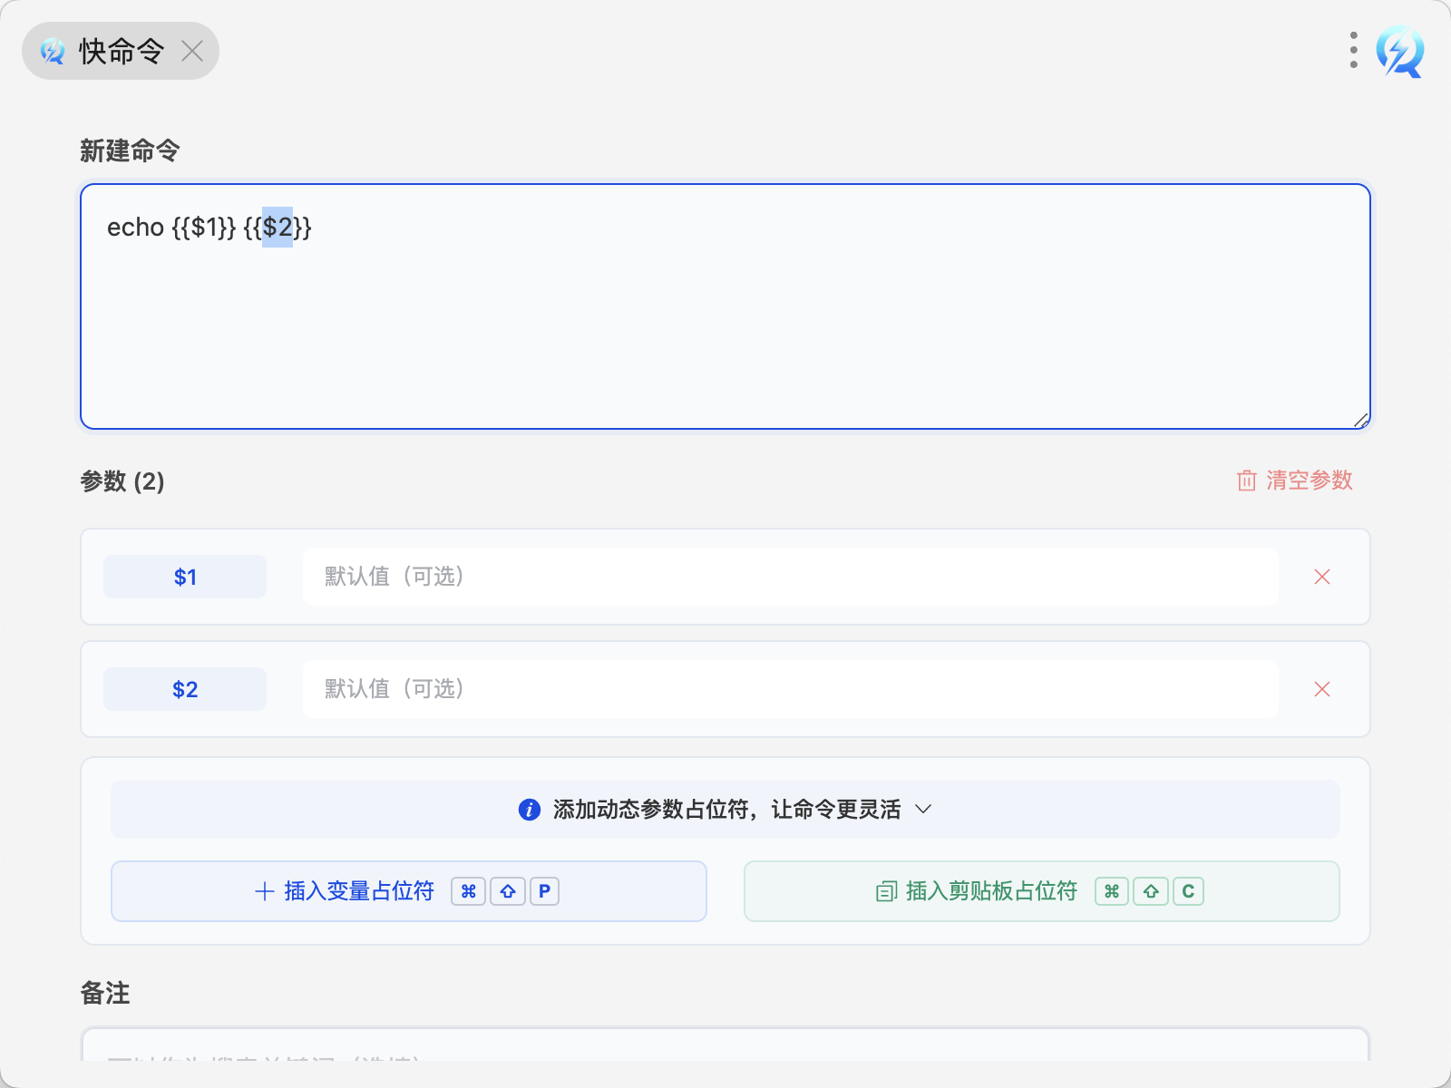Click the $2 parameter badge

point(185,689)
